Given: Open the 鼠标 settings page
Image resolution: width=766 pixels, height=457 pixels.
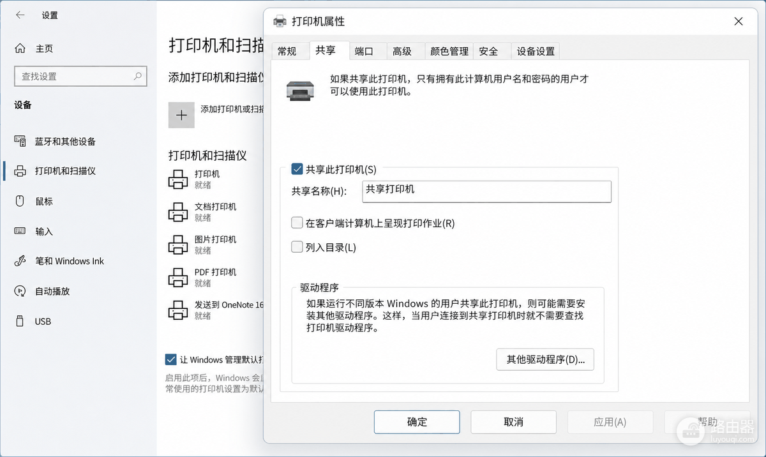Looking at the screenshot, I should (44, 201).
